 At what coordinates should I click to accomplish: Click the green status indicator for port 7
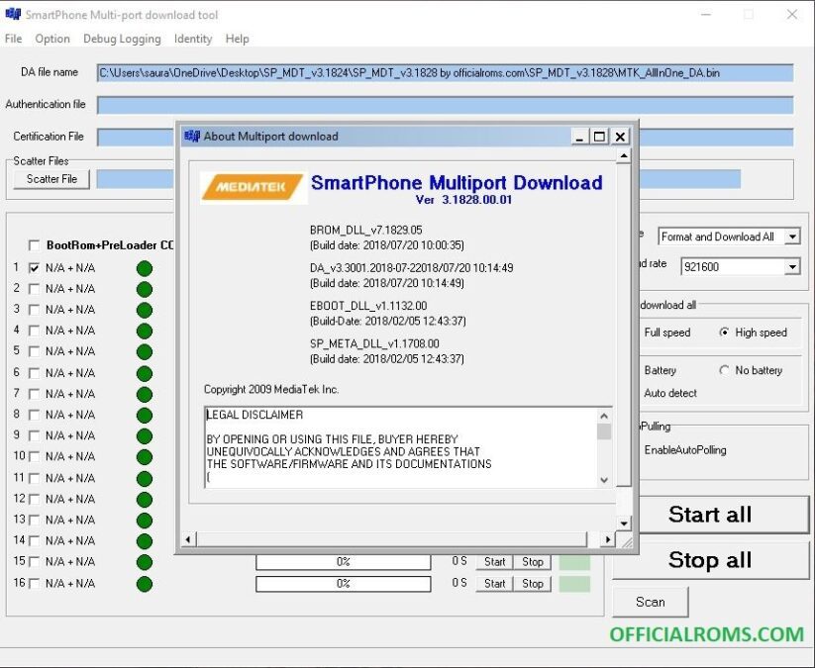point(145,394)
